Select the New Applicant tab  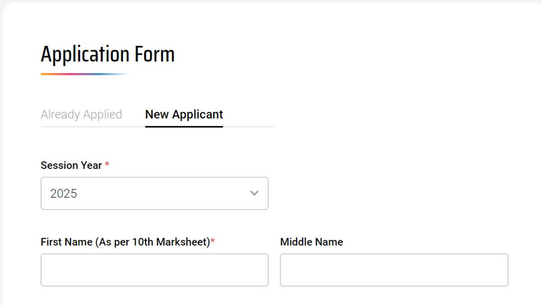click(x=183, y=114)
